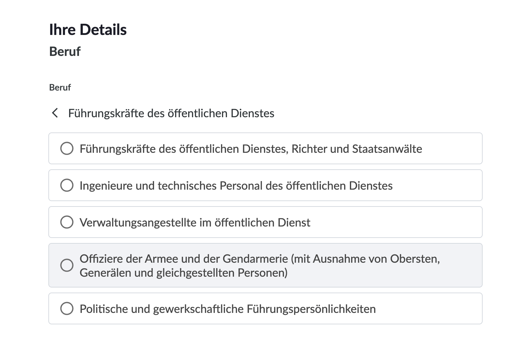Click the Beruf subheading text
The width and height of the screenshot is (531, 338).
click(x=65, y=51)
